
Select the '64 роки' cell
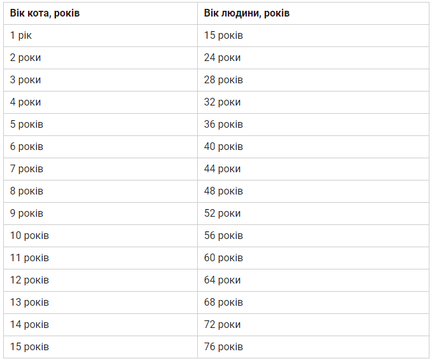(x=222, y=280)
